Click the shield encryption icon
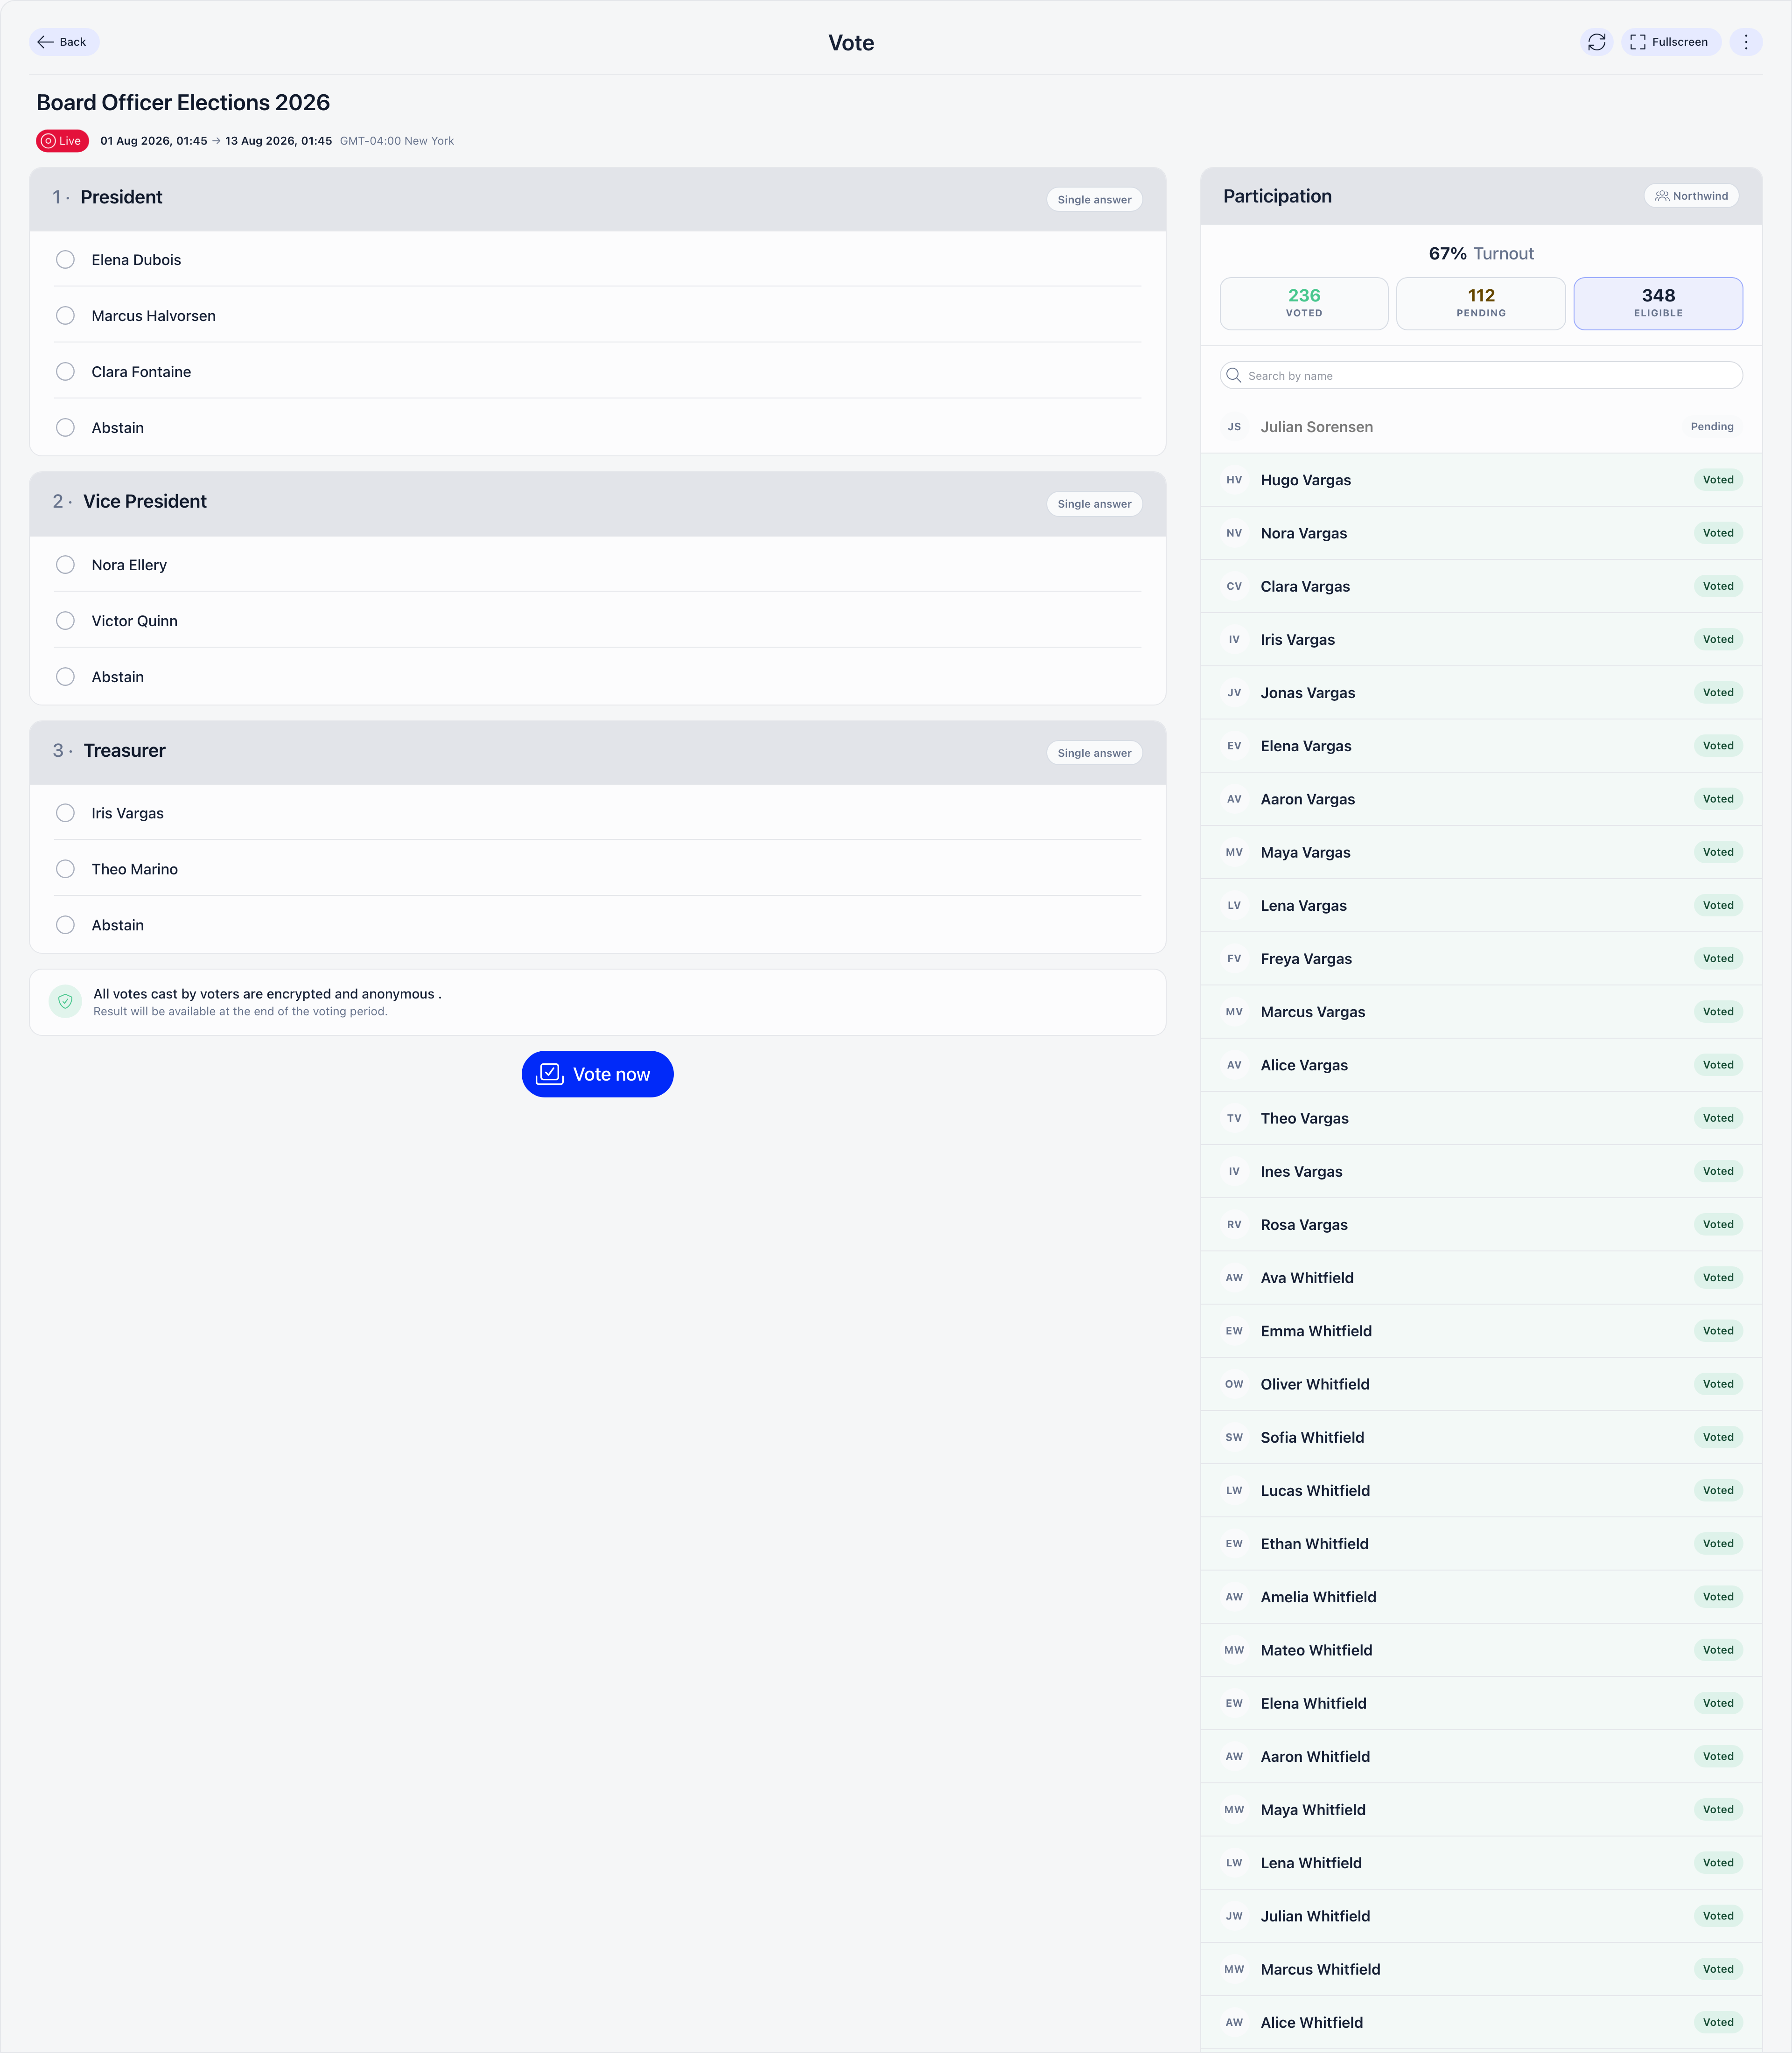Image resolution: width=1792 pixels, height=2053 pixels. coord(65,1001)
